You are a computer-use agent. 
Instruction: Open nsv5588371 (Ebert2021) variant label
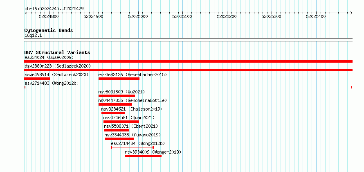(131, 126)
